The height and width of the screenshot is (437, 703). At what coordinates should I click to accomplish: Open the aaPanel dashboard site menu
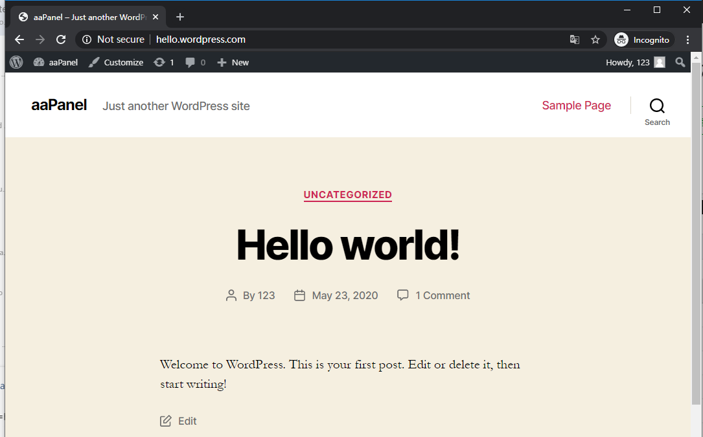coord(56,62)
